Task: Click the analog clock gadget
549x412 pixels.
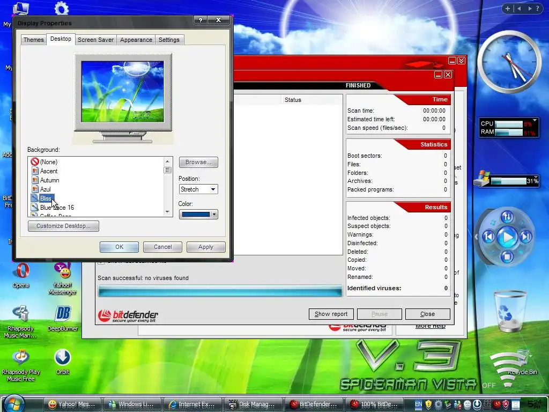Action: (509, 62)
